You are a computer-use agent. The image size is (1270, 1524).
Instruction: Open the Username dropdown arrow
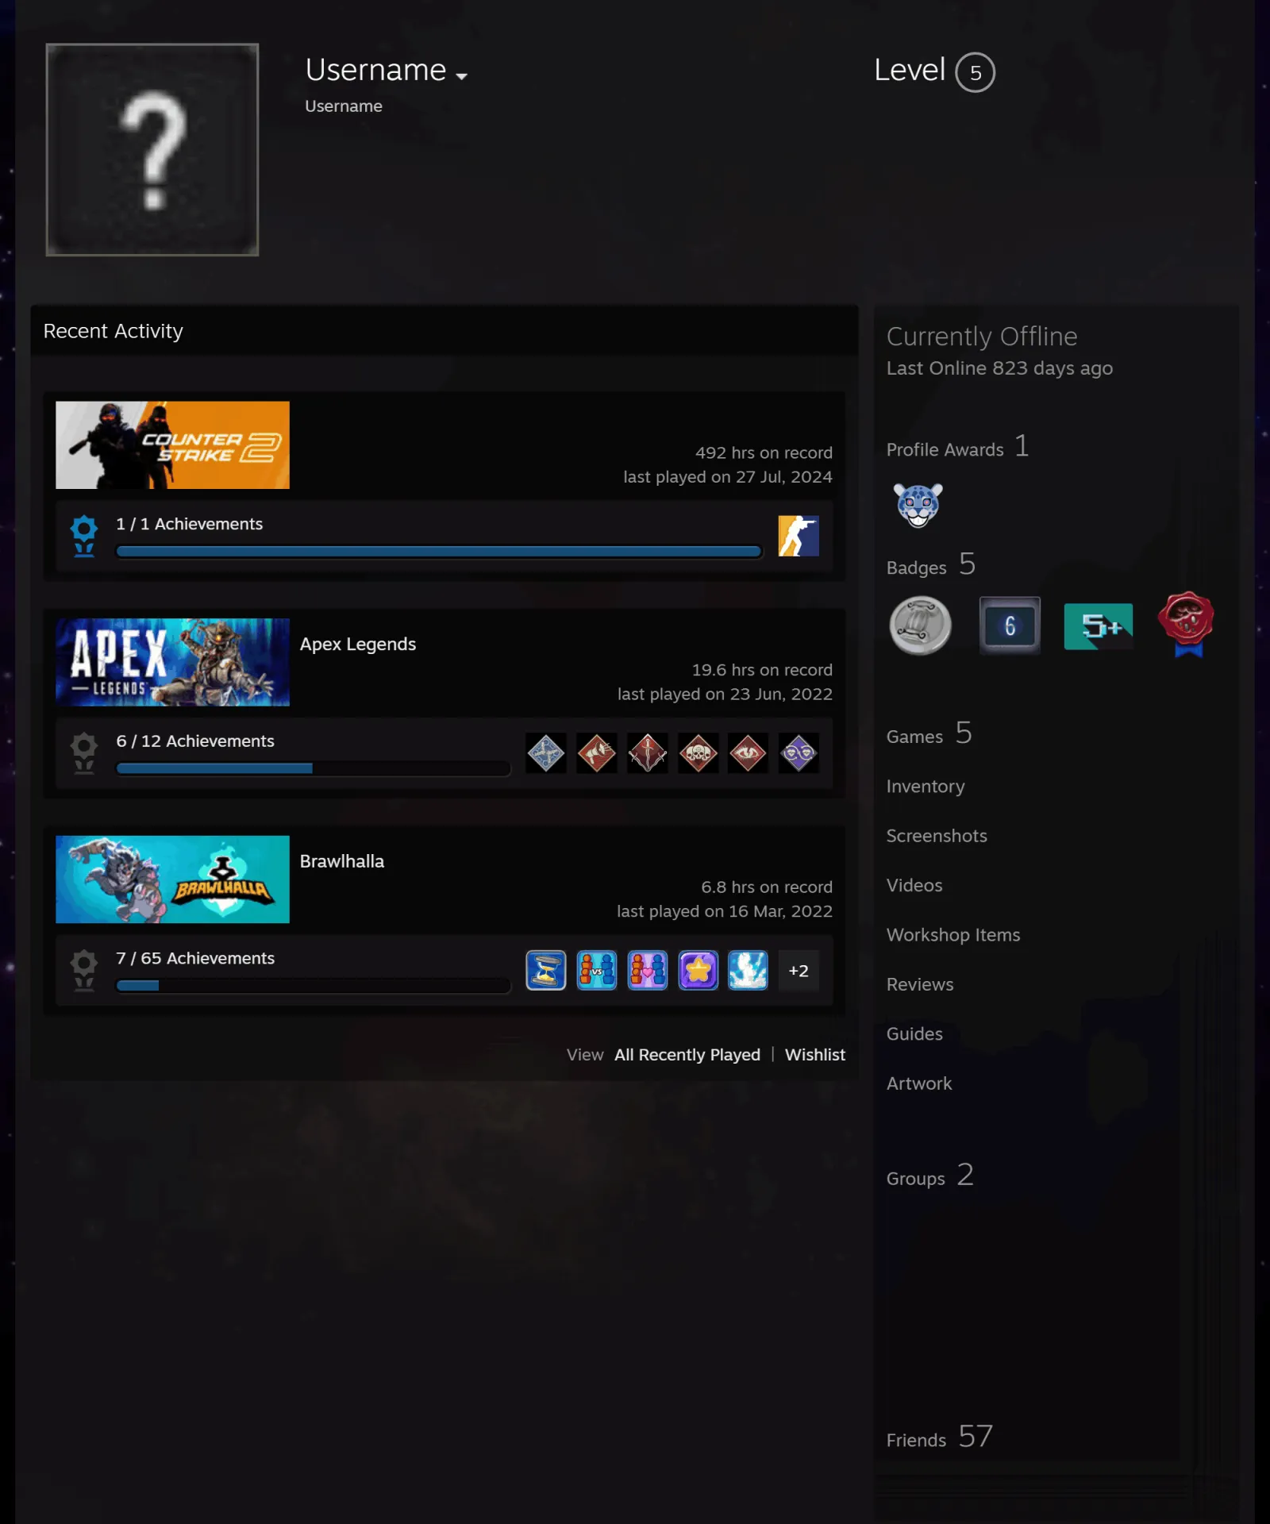tap(461, 76)
